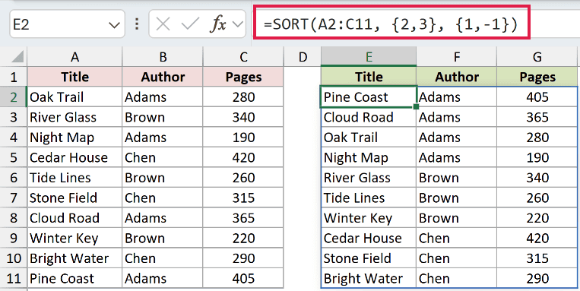Select cell A9 containing Winter Key
This screenshot has width=580, height=291.
coord(74,238)
